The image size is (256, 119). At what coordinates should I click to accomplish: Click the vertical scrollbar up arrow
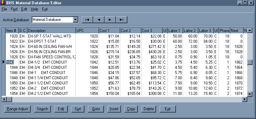249,30
